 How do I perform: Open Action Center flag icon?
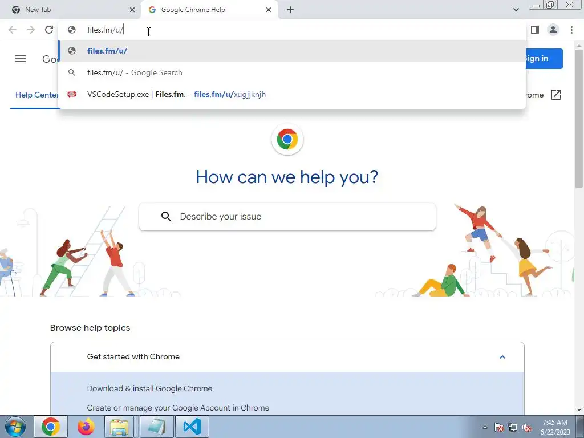click(x=498, y=427)
